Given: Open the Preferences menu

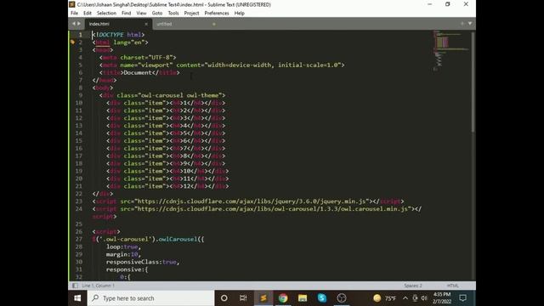Looking at the screenshot, I should tap(217, 14).
